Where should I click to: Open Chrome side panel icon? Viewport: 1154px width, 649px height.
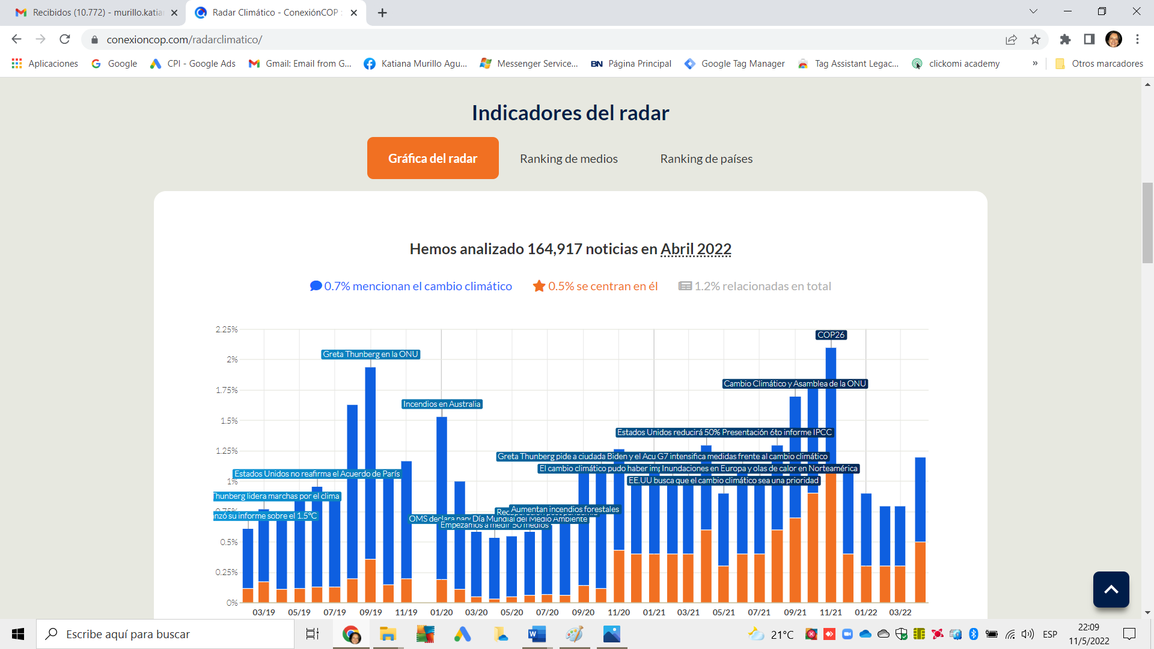(1089, 40)
